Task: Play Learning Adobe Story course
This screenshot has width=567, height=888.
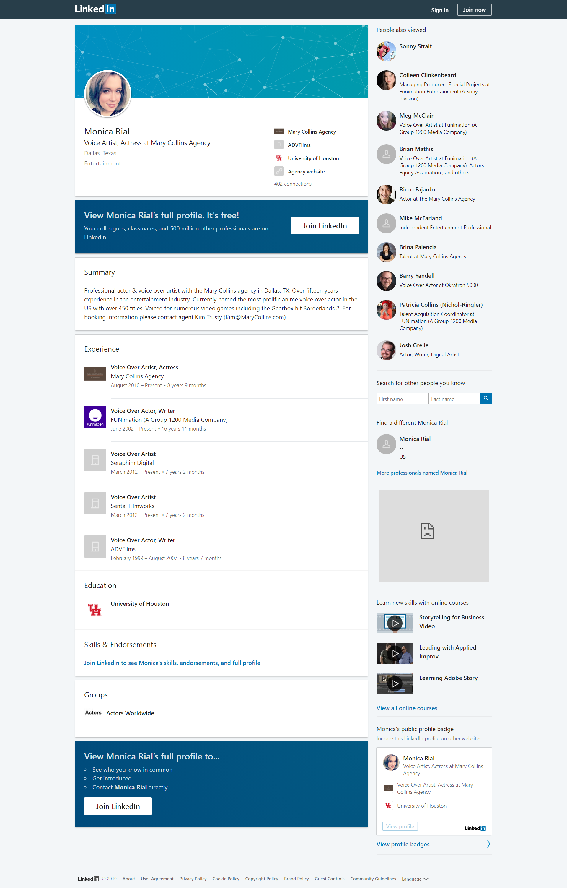Action: click(395, 683)
